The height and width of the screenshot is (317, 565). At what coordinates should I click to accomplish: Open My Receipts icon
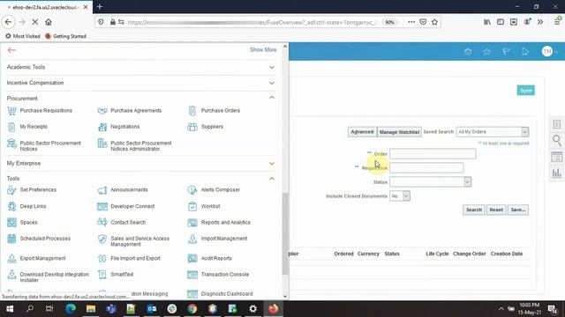[x=11, y=127]
